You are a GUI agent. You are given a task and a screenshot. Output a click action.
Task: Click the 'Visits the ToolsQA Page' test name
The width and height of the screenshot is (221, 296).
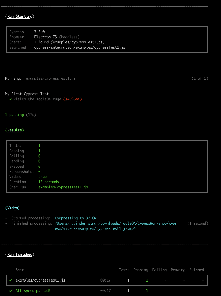(37, 99)
